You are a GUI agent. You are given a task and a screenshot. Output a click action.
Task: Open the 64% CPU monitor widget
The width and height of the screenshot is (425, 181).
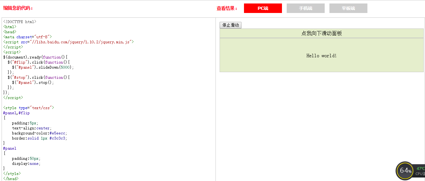(405, 171)
